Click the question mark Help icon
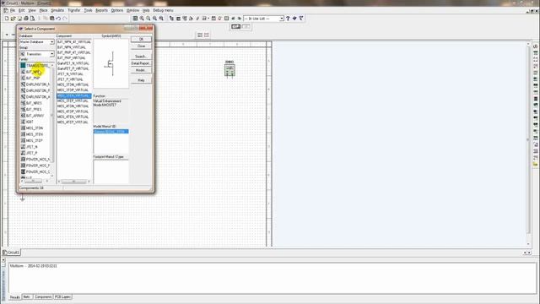Image resolution: width=540 pixels, height=304 pixels. tap(288, 19)
